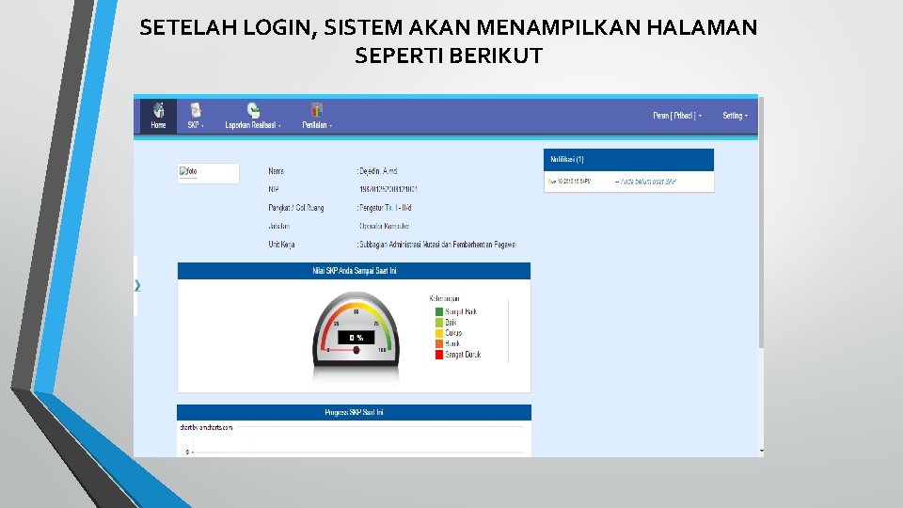
Task: Click the NIP number value
Action: pos(388,189)
